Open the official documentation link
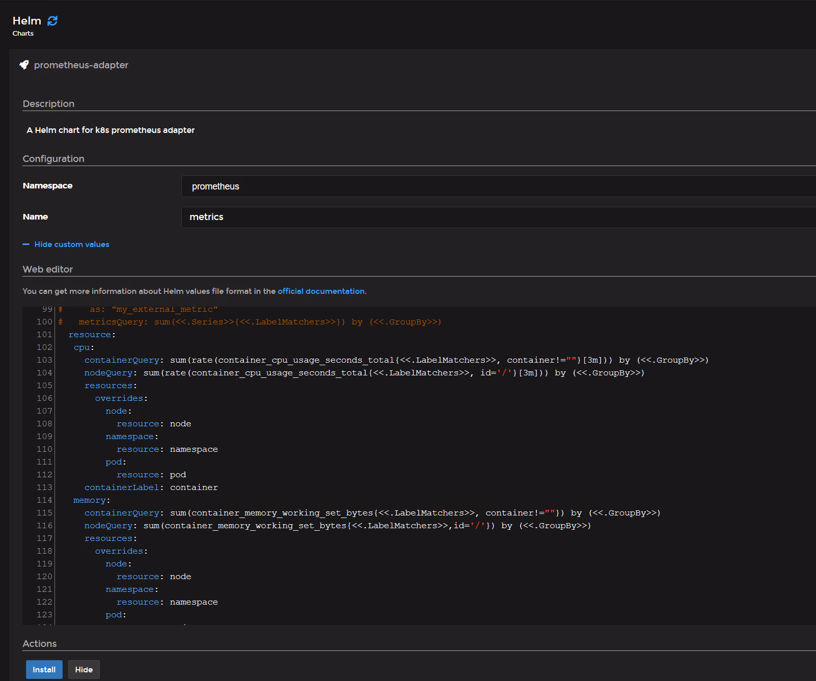816x681 pixels. coord(321,291)
